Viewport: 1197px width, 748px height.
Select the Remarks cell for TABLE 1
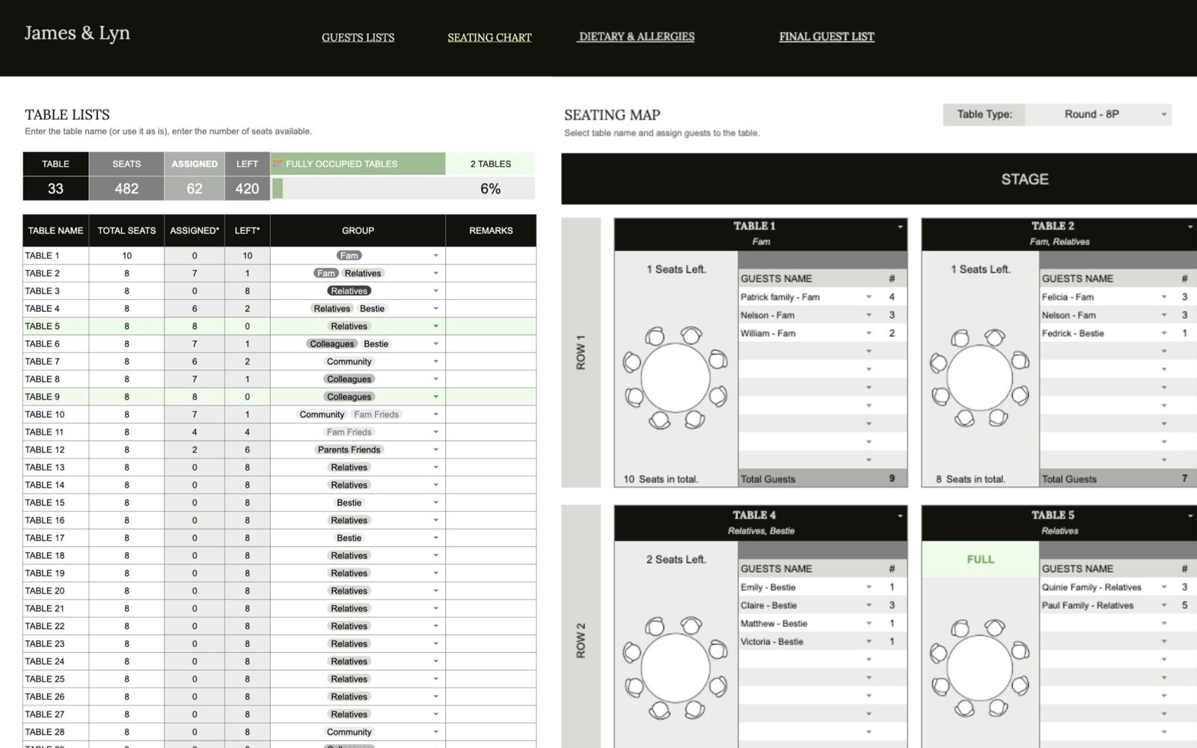coord(491,256)
